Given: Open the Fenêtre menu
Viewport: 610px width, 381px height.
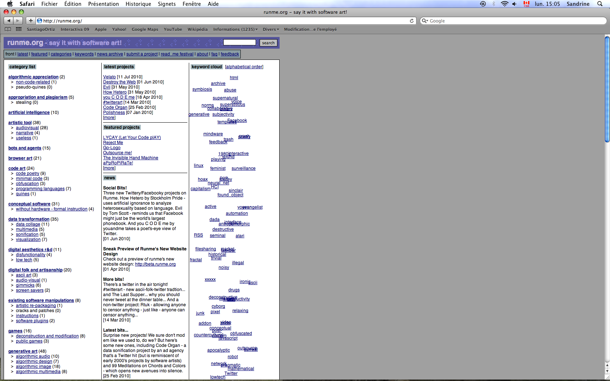Looking at the screenshot, I should click(x=192, y=4).
